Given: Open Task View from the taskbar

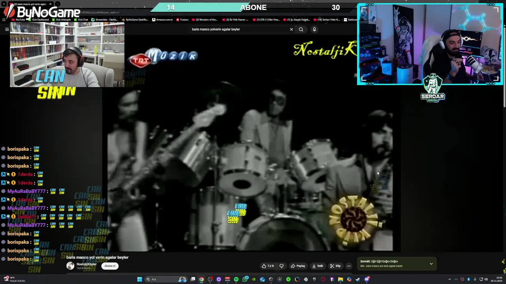Looking at the screenshot, I should [x=193, y=279].
